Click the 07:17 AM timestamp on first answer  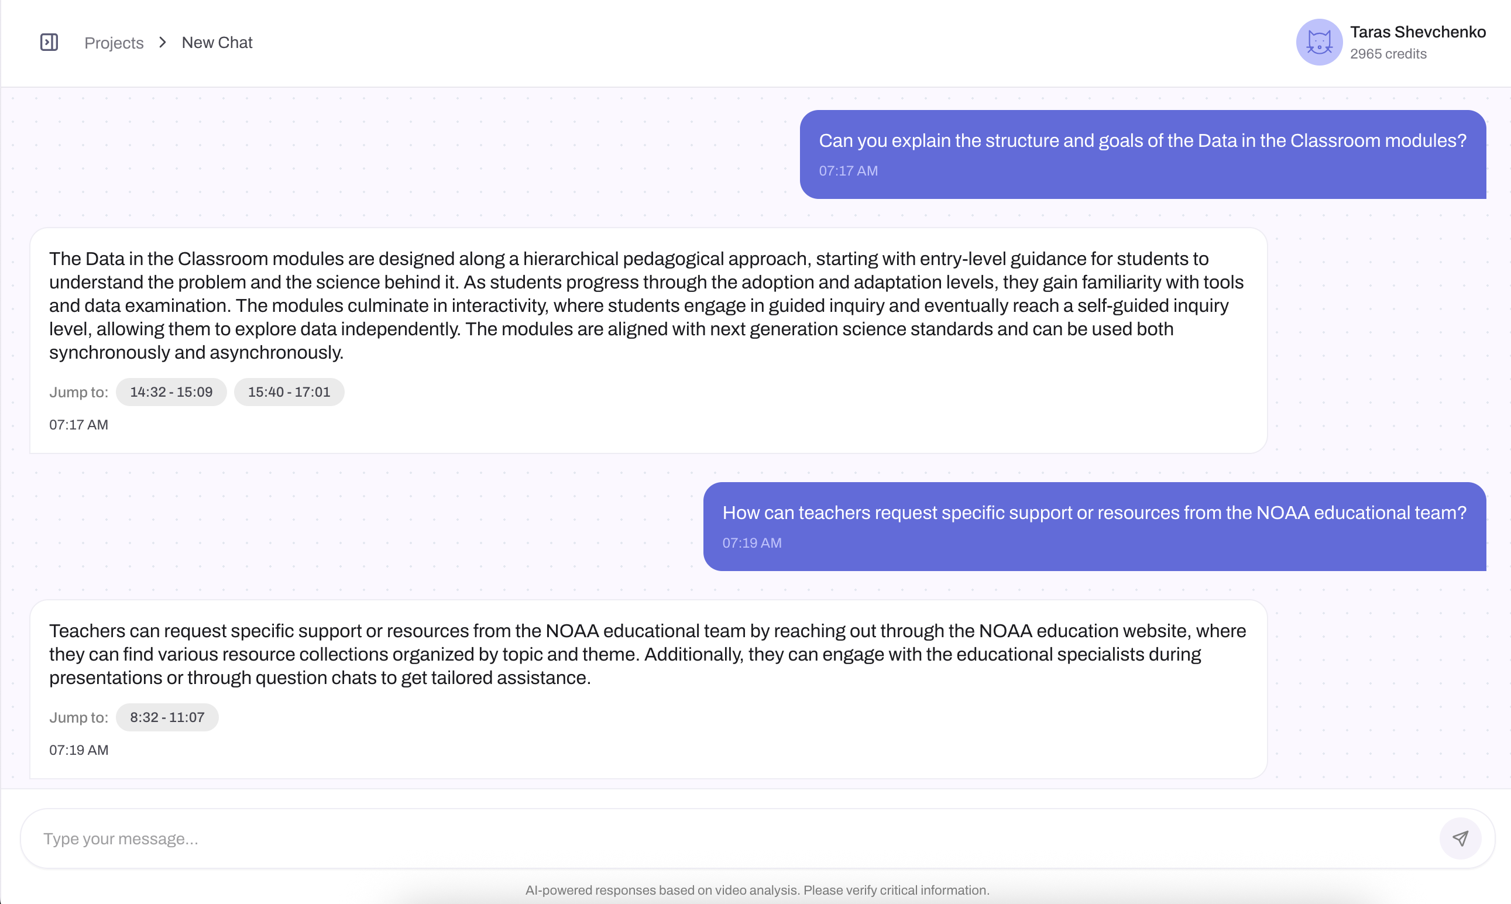78,425
